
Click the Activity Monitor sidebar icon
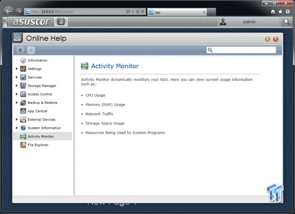(x=23, y=136)
